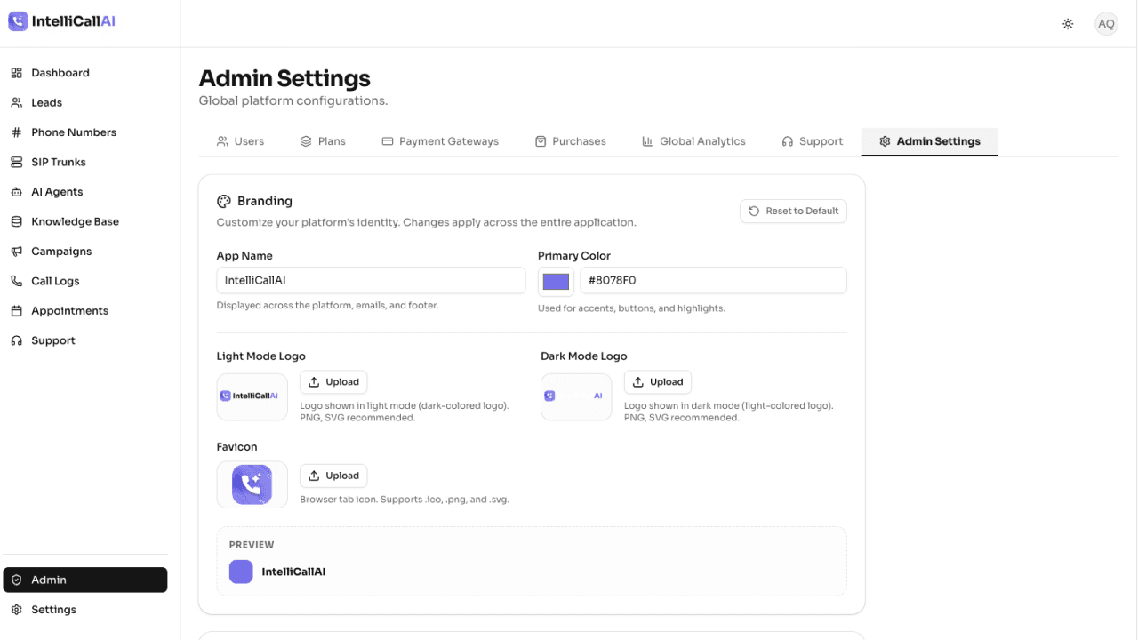Image resolution: width=1138 pixels, height=640 pixels.
Task: Switch to the Purchases tab
Action: (x=571, y=141)
